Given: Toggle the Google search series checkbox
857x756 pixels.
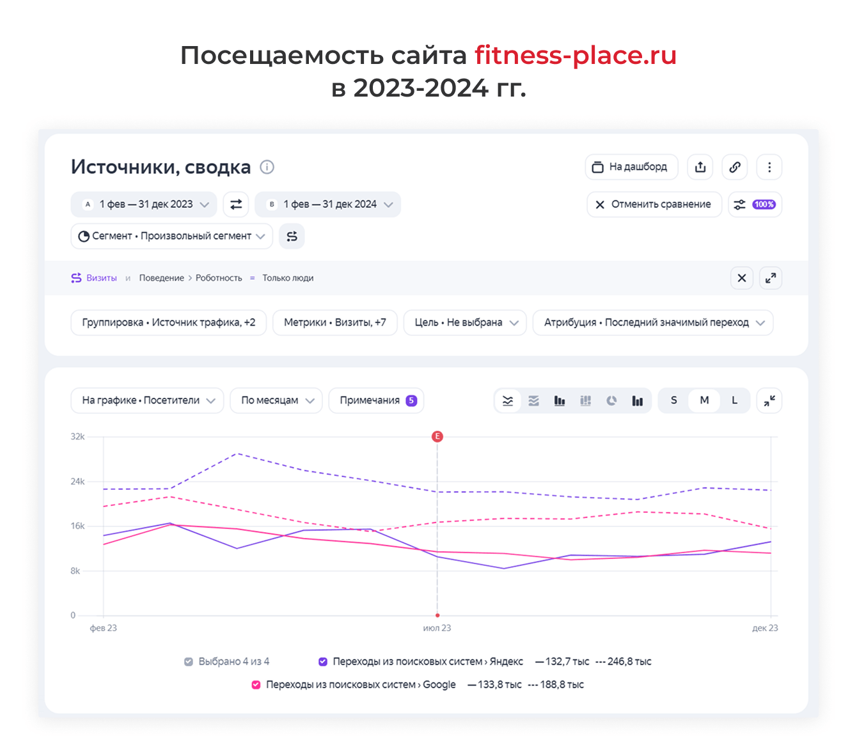Looking at the screenshot, I should (256, 684).
